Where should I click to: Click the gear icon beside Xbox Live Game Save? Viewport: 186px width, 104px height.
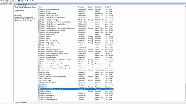(x=39, y=97)
